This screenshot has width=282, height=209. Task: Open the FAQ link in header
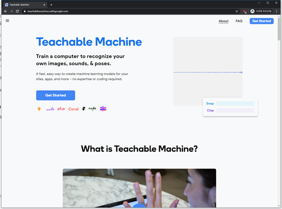239,21
